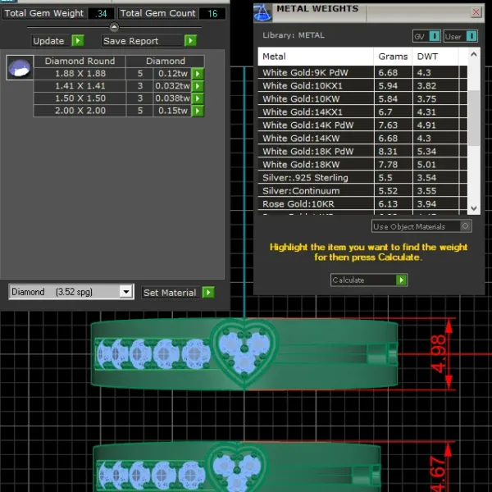Screen dimensions: 492x492
Task: Select the White Gold:18K PdW row
Action: click(x=362, y=151)
